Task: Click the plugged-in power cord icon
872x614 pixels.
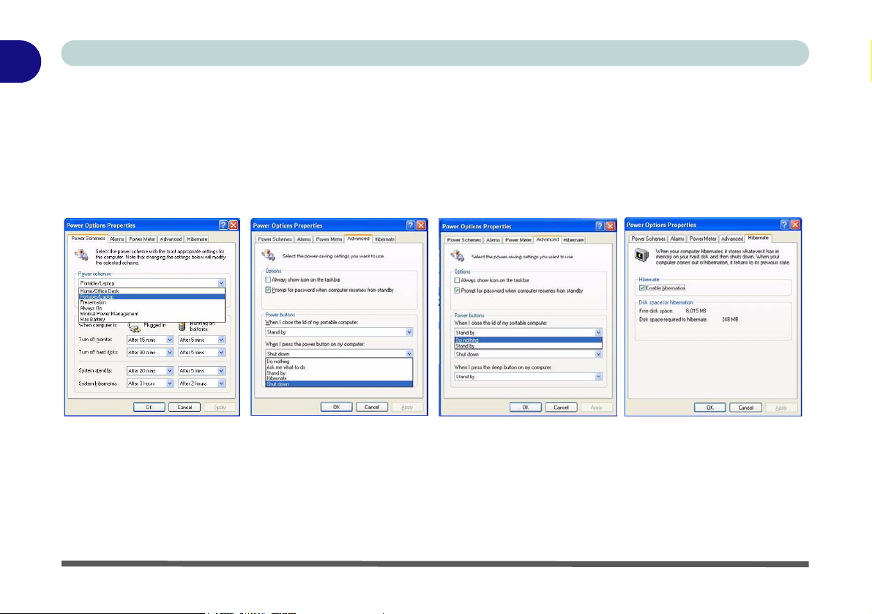Action: point(134,326)
